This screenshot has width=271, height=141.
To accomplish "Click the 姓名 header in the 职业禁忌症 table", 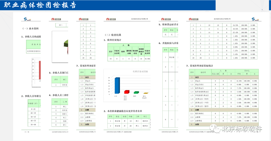I will click(x=172, y=30).
